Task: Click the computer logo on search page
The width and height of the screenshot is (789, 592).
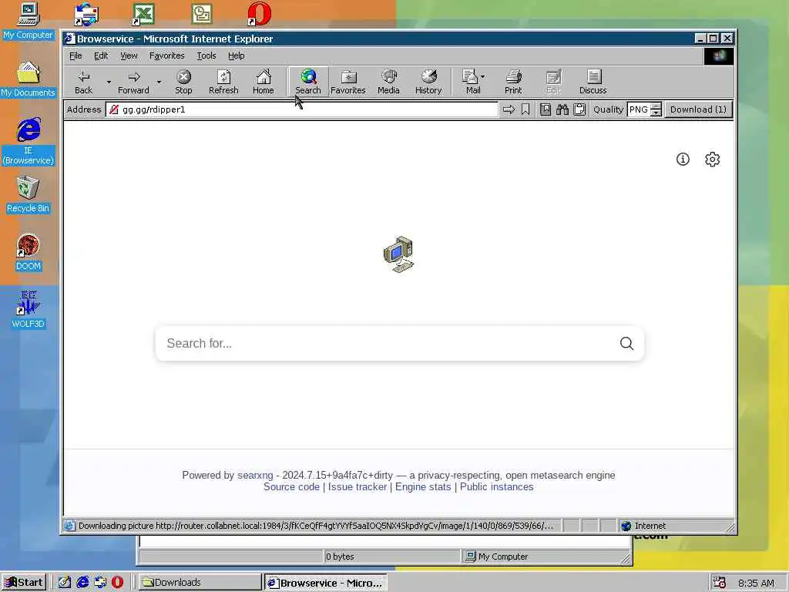Action: [x=398, y=254]
